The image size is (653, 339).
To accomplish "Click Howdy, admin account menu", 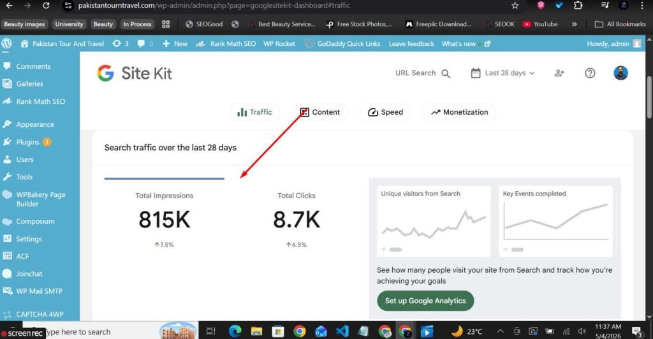I will [614, 44].
